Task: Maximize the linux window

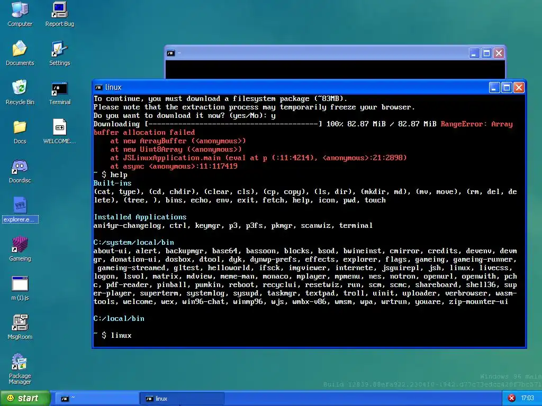Action: 507,87
